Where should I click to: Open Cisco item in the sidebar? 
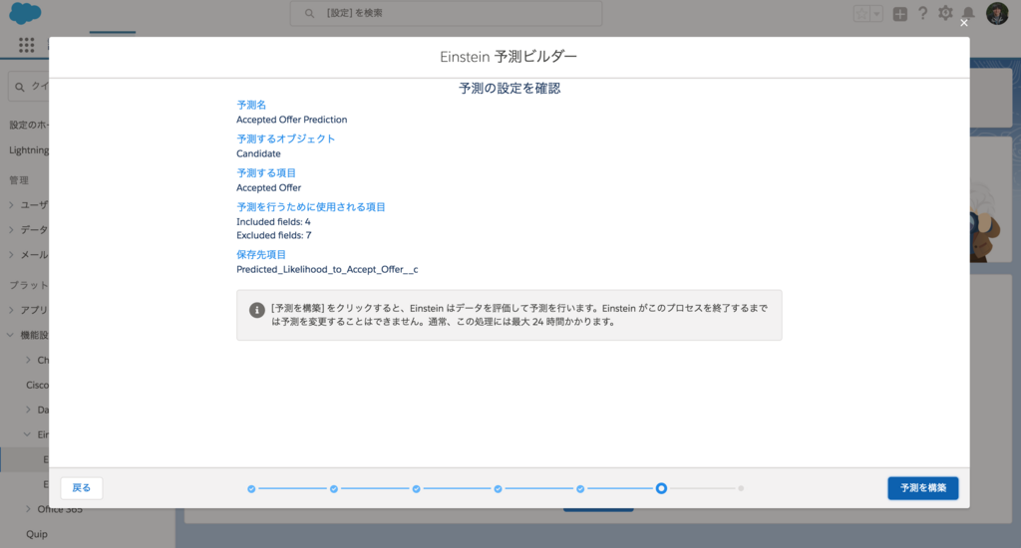[x=37, y=385]
